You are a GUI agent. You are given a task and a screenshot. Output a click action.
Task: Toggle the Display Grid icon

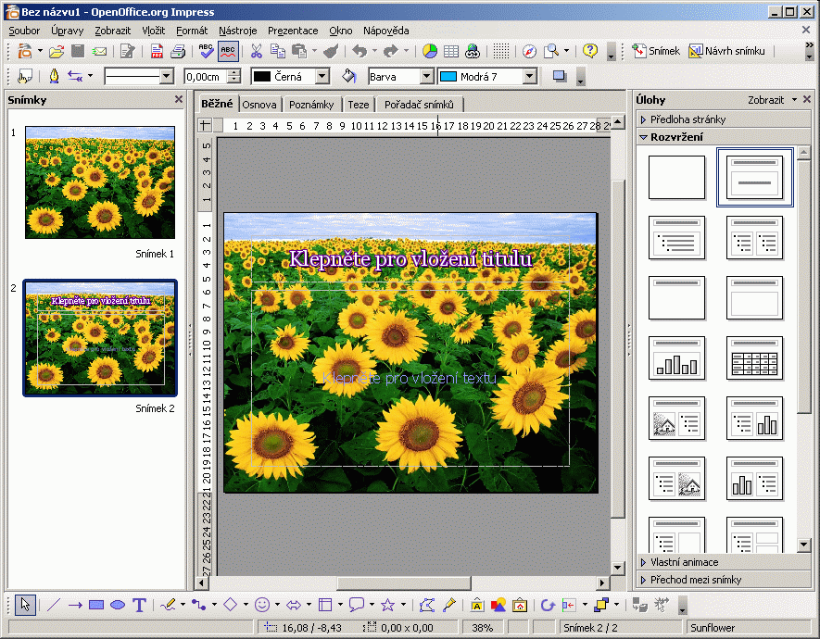coord(500,51)
